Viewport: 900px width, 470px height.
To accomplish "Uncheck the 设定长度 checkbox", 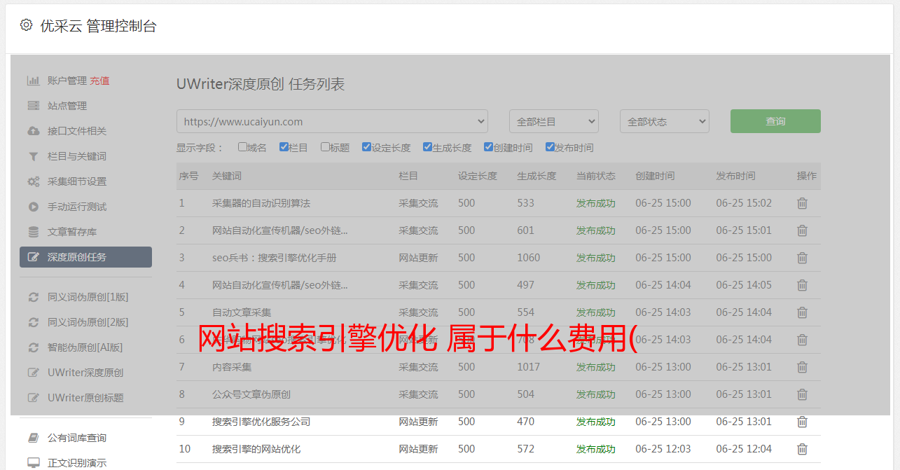I will pyautogui.click(x=366, y=147).
